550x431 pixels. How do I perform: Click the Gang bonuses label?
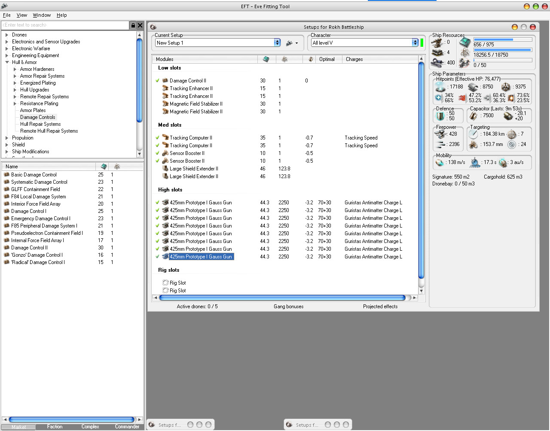pos(288,307)
